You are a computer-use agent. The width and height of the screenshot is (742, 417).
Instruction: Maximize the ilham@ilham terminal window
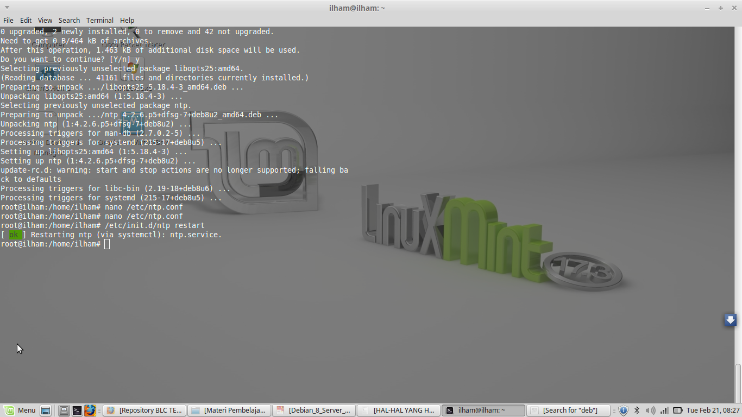[721, 8]
